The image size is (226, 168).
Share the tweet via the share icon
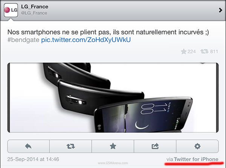[x=155, y=146]
